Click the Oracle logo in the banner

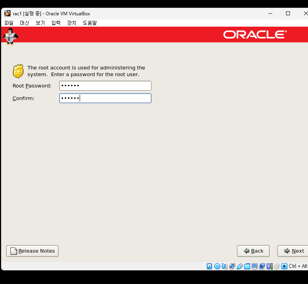pos(255,35)
